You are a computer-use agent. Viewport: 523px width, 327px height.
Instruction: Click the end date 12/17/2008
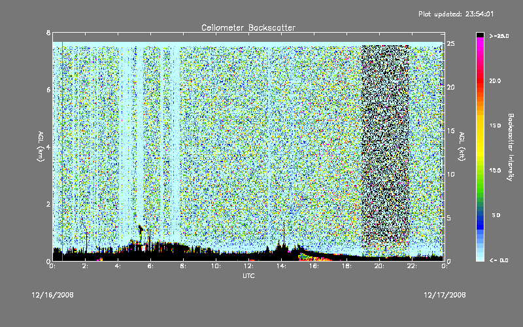click(445, 295)
